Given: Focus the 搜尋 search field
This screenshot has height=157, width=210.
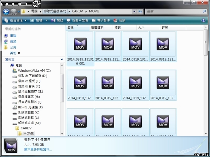Looking at the screenshot, I should 174,12.
